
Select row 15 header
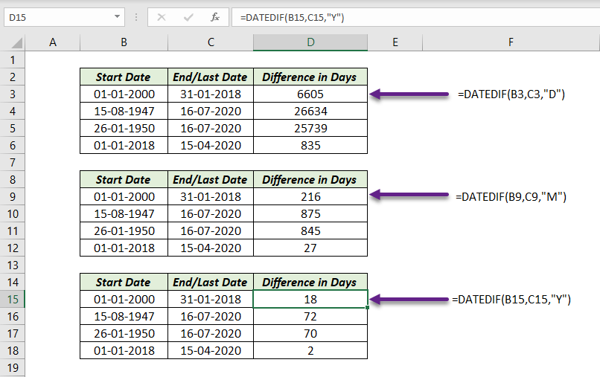click(13, 299)
